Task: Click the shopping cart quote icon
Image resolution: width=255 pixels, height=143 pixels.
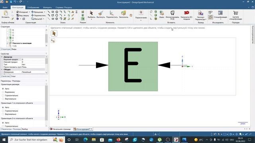Action: coord(235,13)
